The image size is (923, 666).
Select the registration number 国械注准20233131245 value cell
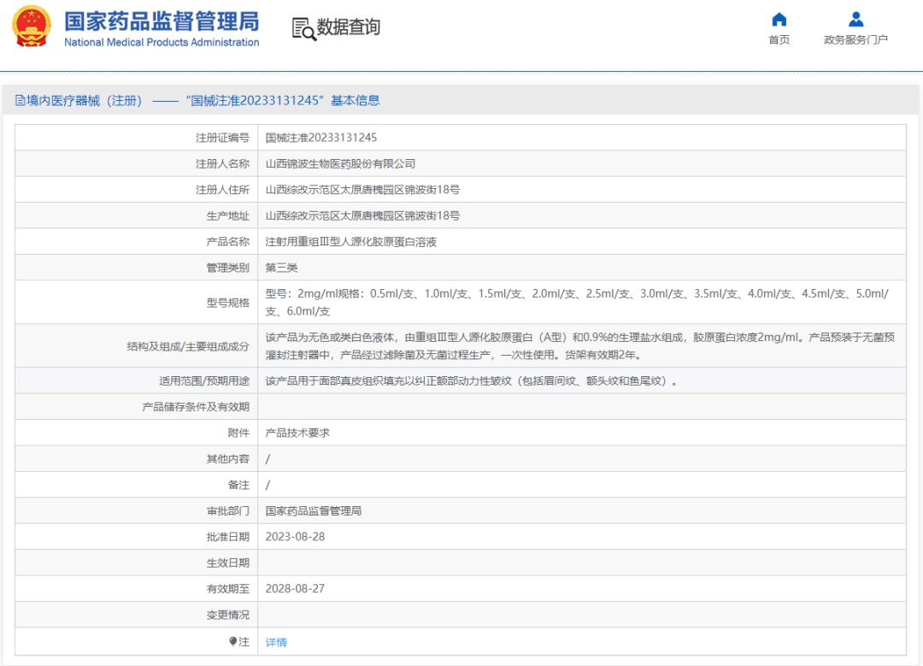tap(321, 138)
